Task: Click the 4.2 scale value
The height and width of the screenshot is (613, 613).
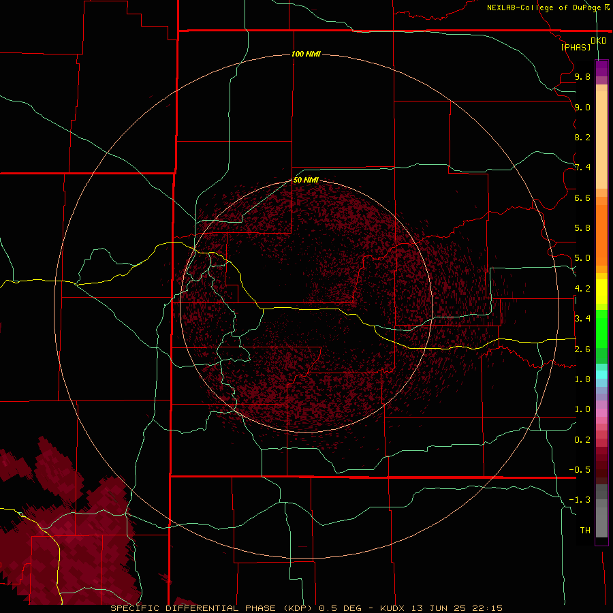Action: 582,289
